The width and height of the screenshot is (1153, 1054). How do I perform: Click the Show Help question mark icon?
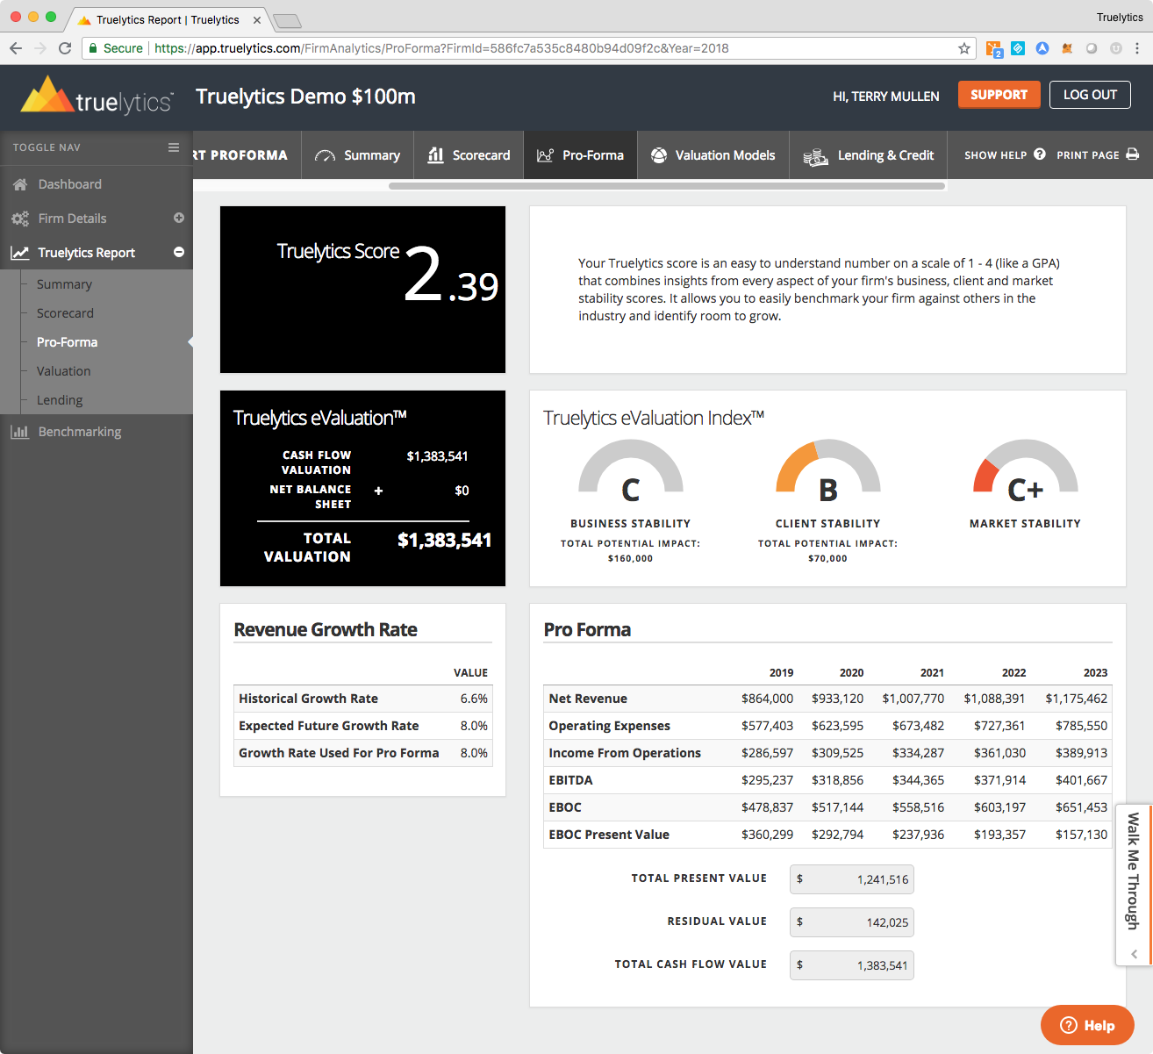[1040, 154]
